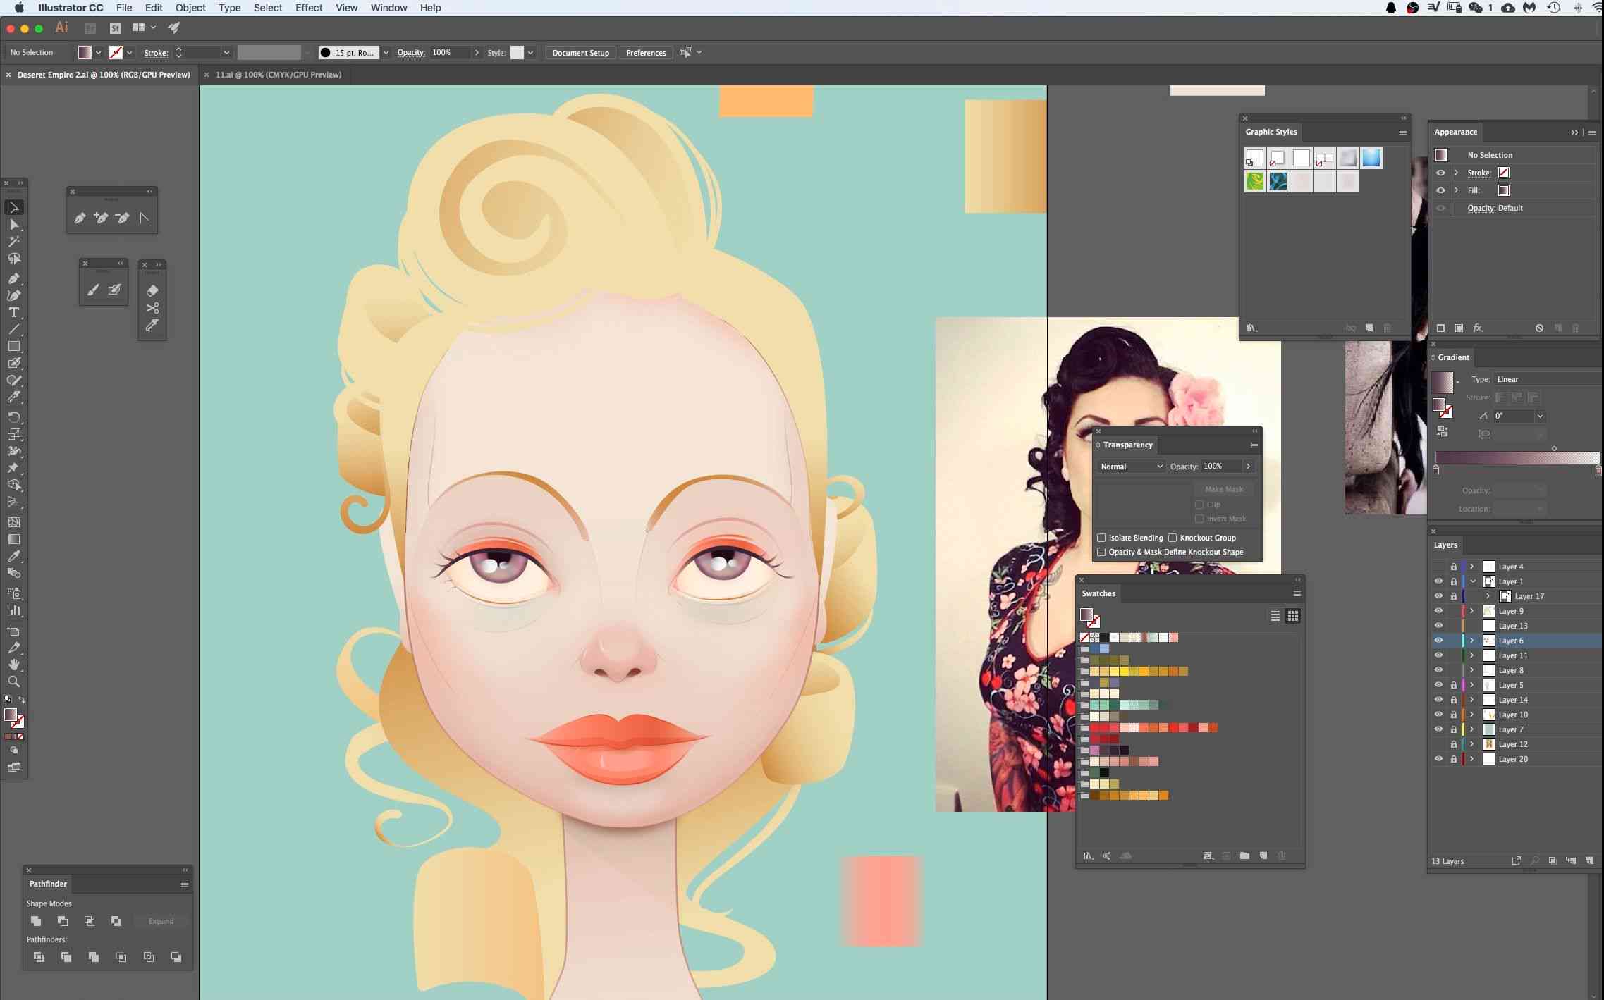Click the Document Setup button

582,52
